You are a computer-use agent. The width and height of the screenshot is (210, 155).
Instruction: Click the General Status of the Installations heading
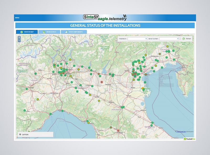click(x=105, y=25)
